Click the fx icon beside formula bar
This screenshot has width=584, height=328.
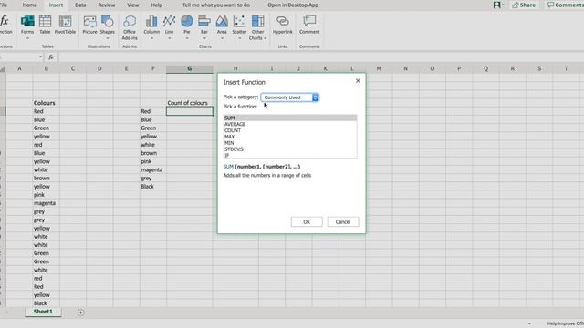point(51,56)
